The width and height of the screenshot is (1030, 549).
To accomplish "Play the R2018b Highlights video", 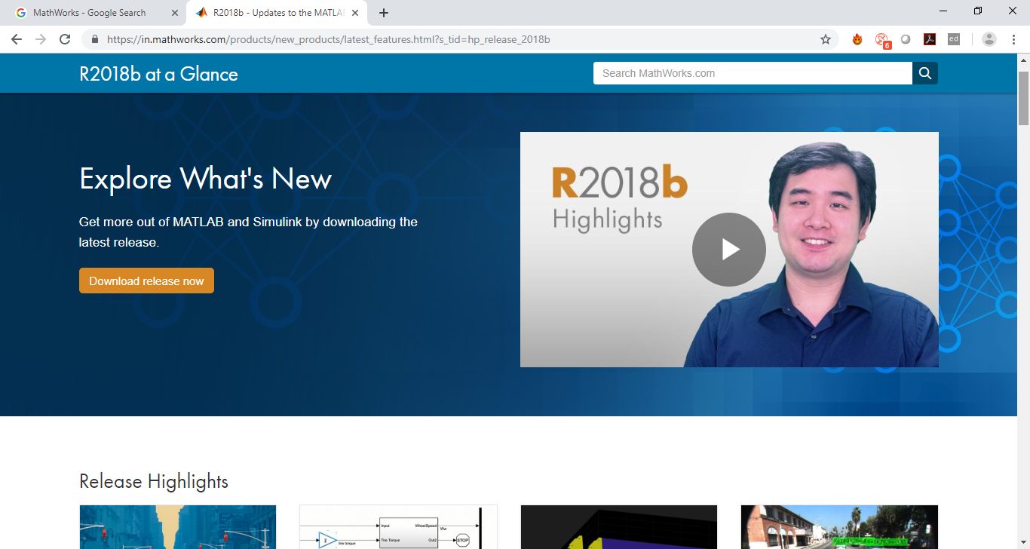I will [728, 249].
